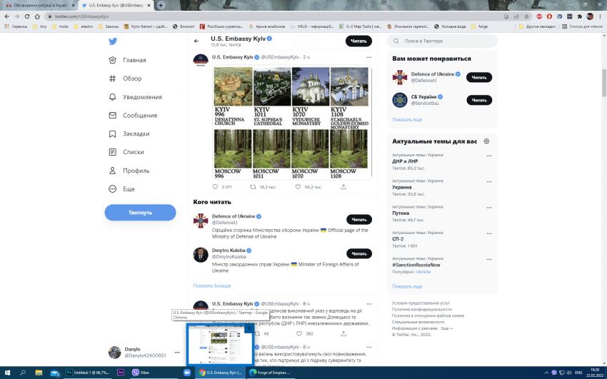Click Показать еще under Вам может понравиться
The height and width of the screenshot is (379, 607).
coord(407,120)
